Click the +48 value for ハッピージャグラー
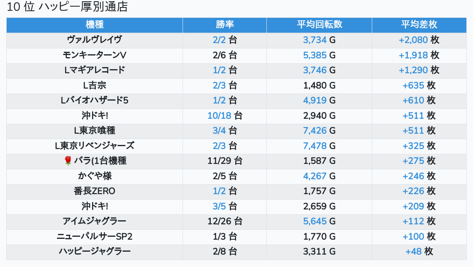Screen dimensions: 473x267 pyautogui.click(x=414, y=252)
